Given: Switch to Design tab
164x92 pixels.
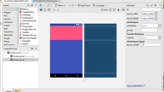Looking at the screenshot, I should [x=8, y=91].
